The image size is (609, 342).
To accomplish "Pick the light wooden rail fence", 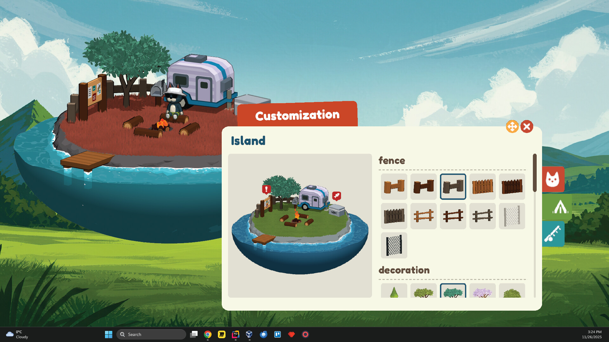I will 423,216.
